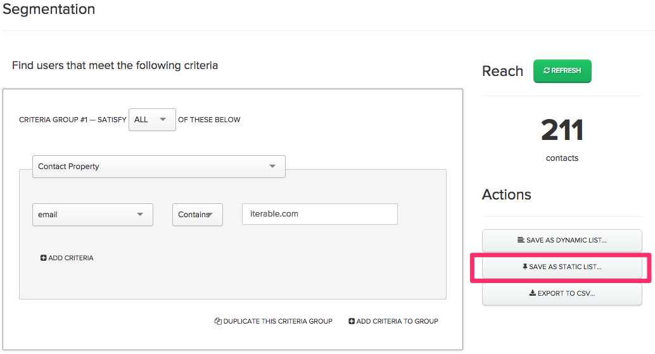The image size is (655, 354).
Task: Open the Contains operator dropdown
Action: tap(198, 215)
